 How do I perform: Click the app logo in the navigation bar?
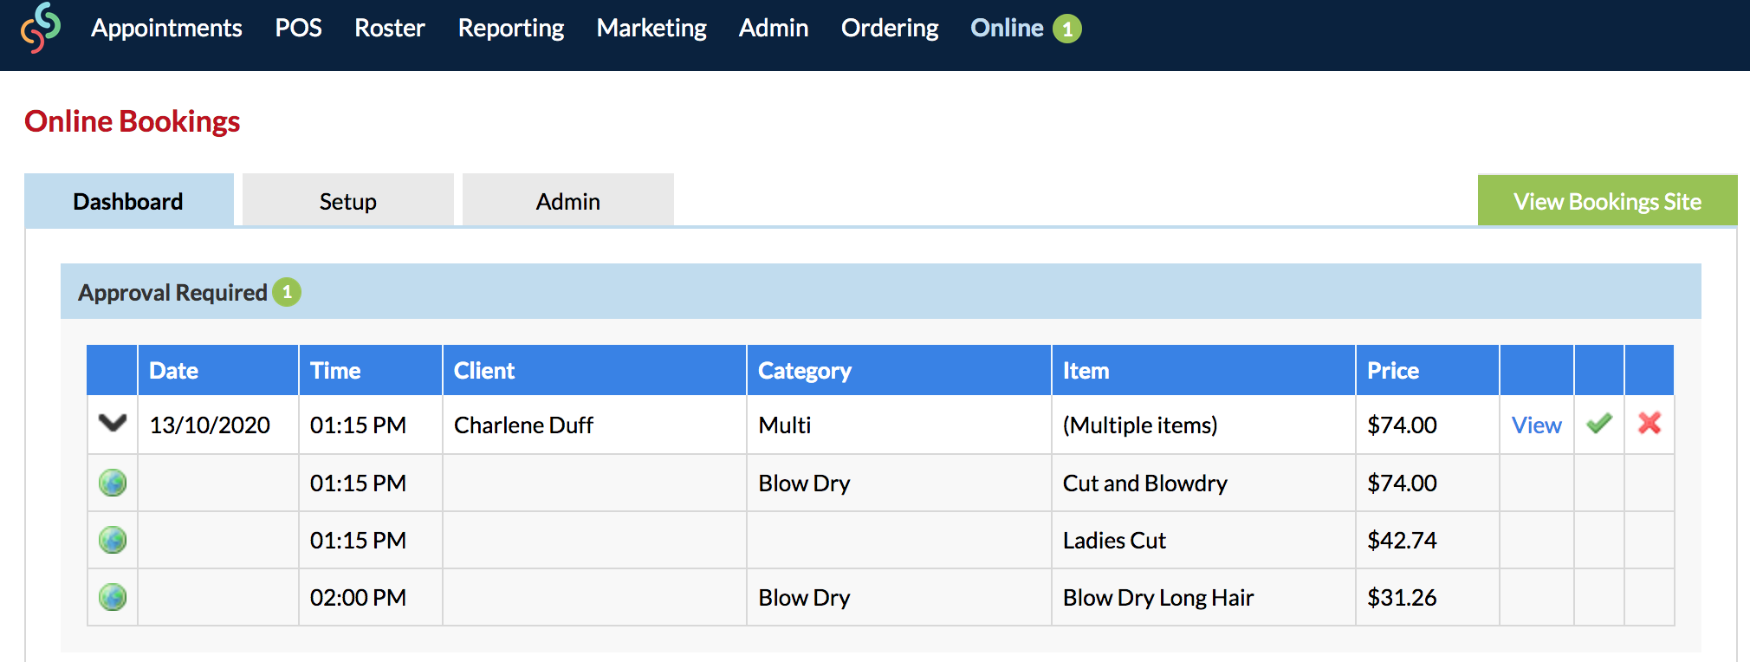click(41, 28)
